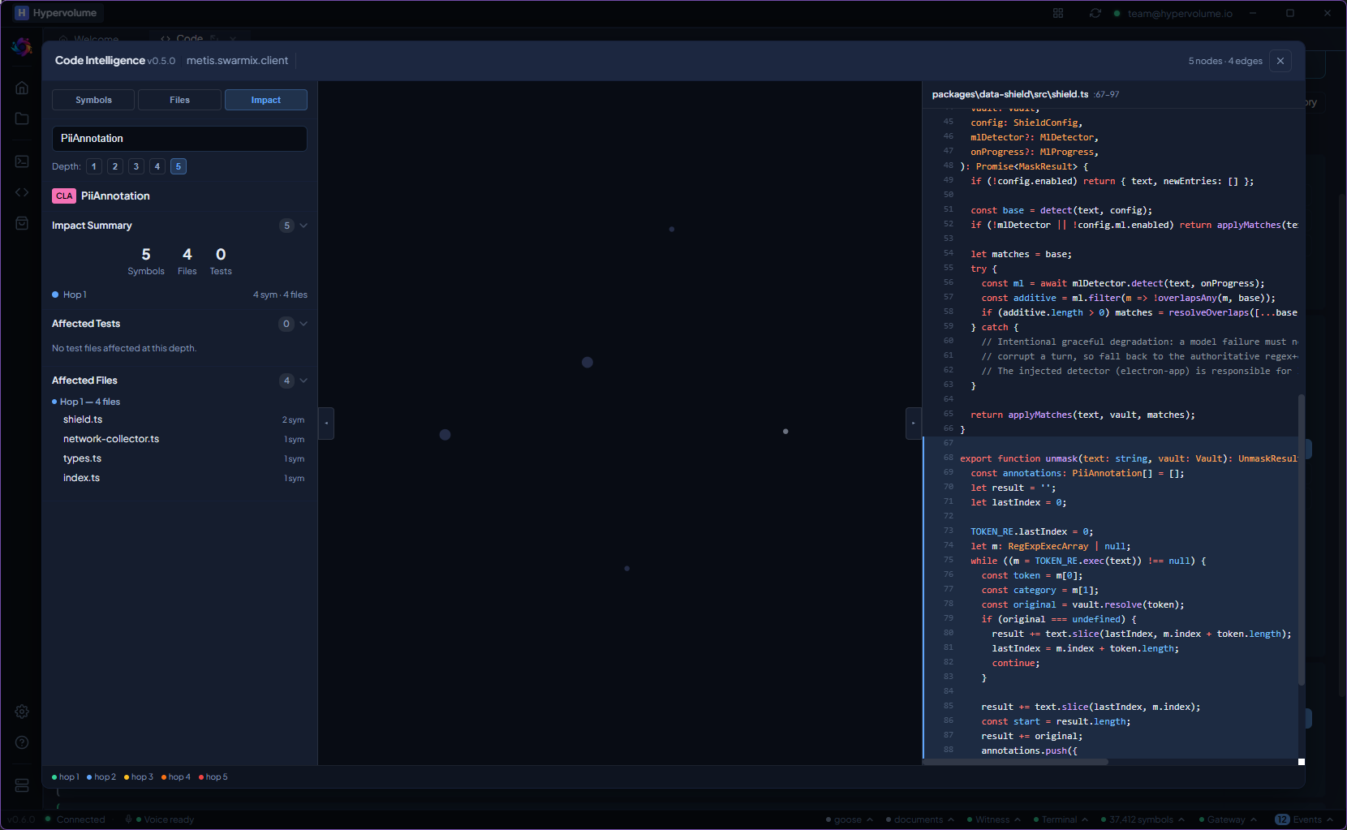Set depth to 1
The width and height of the screenshot is (1347, 830).
[94, 166]
